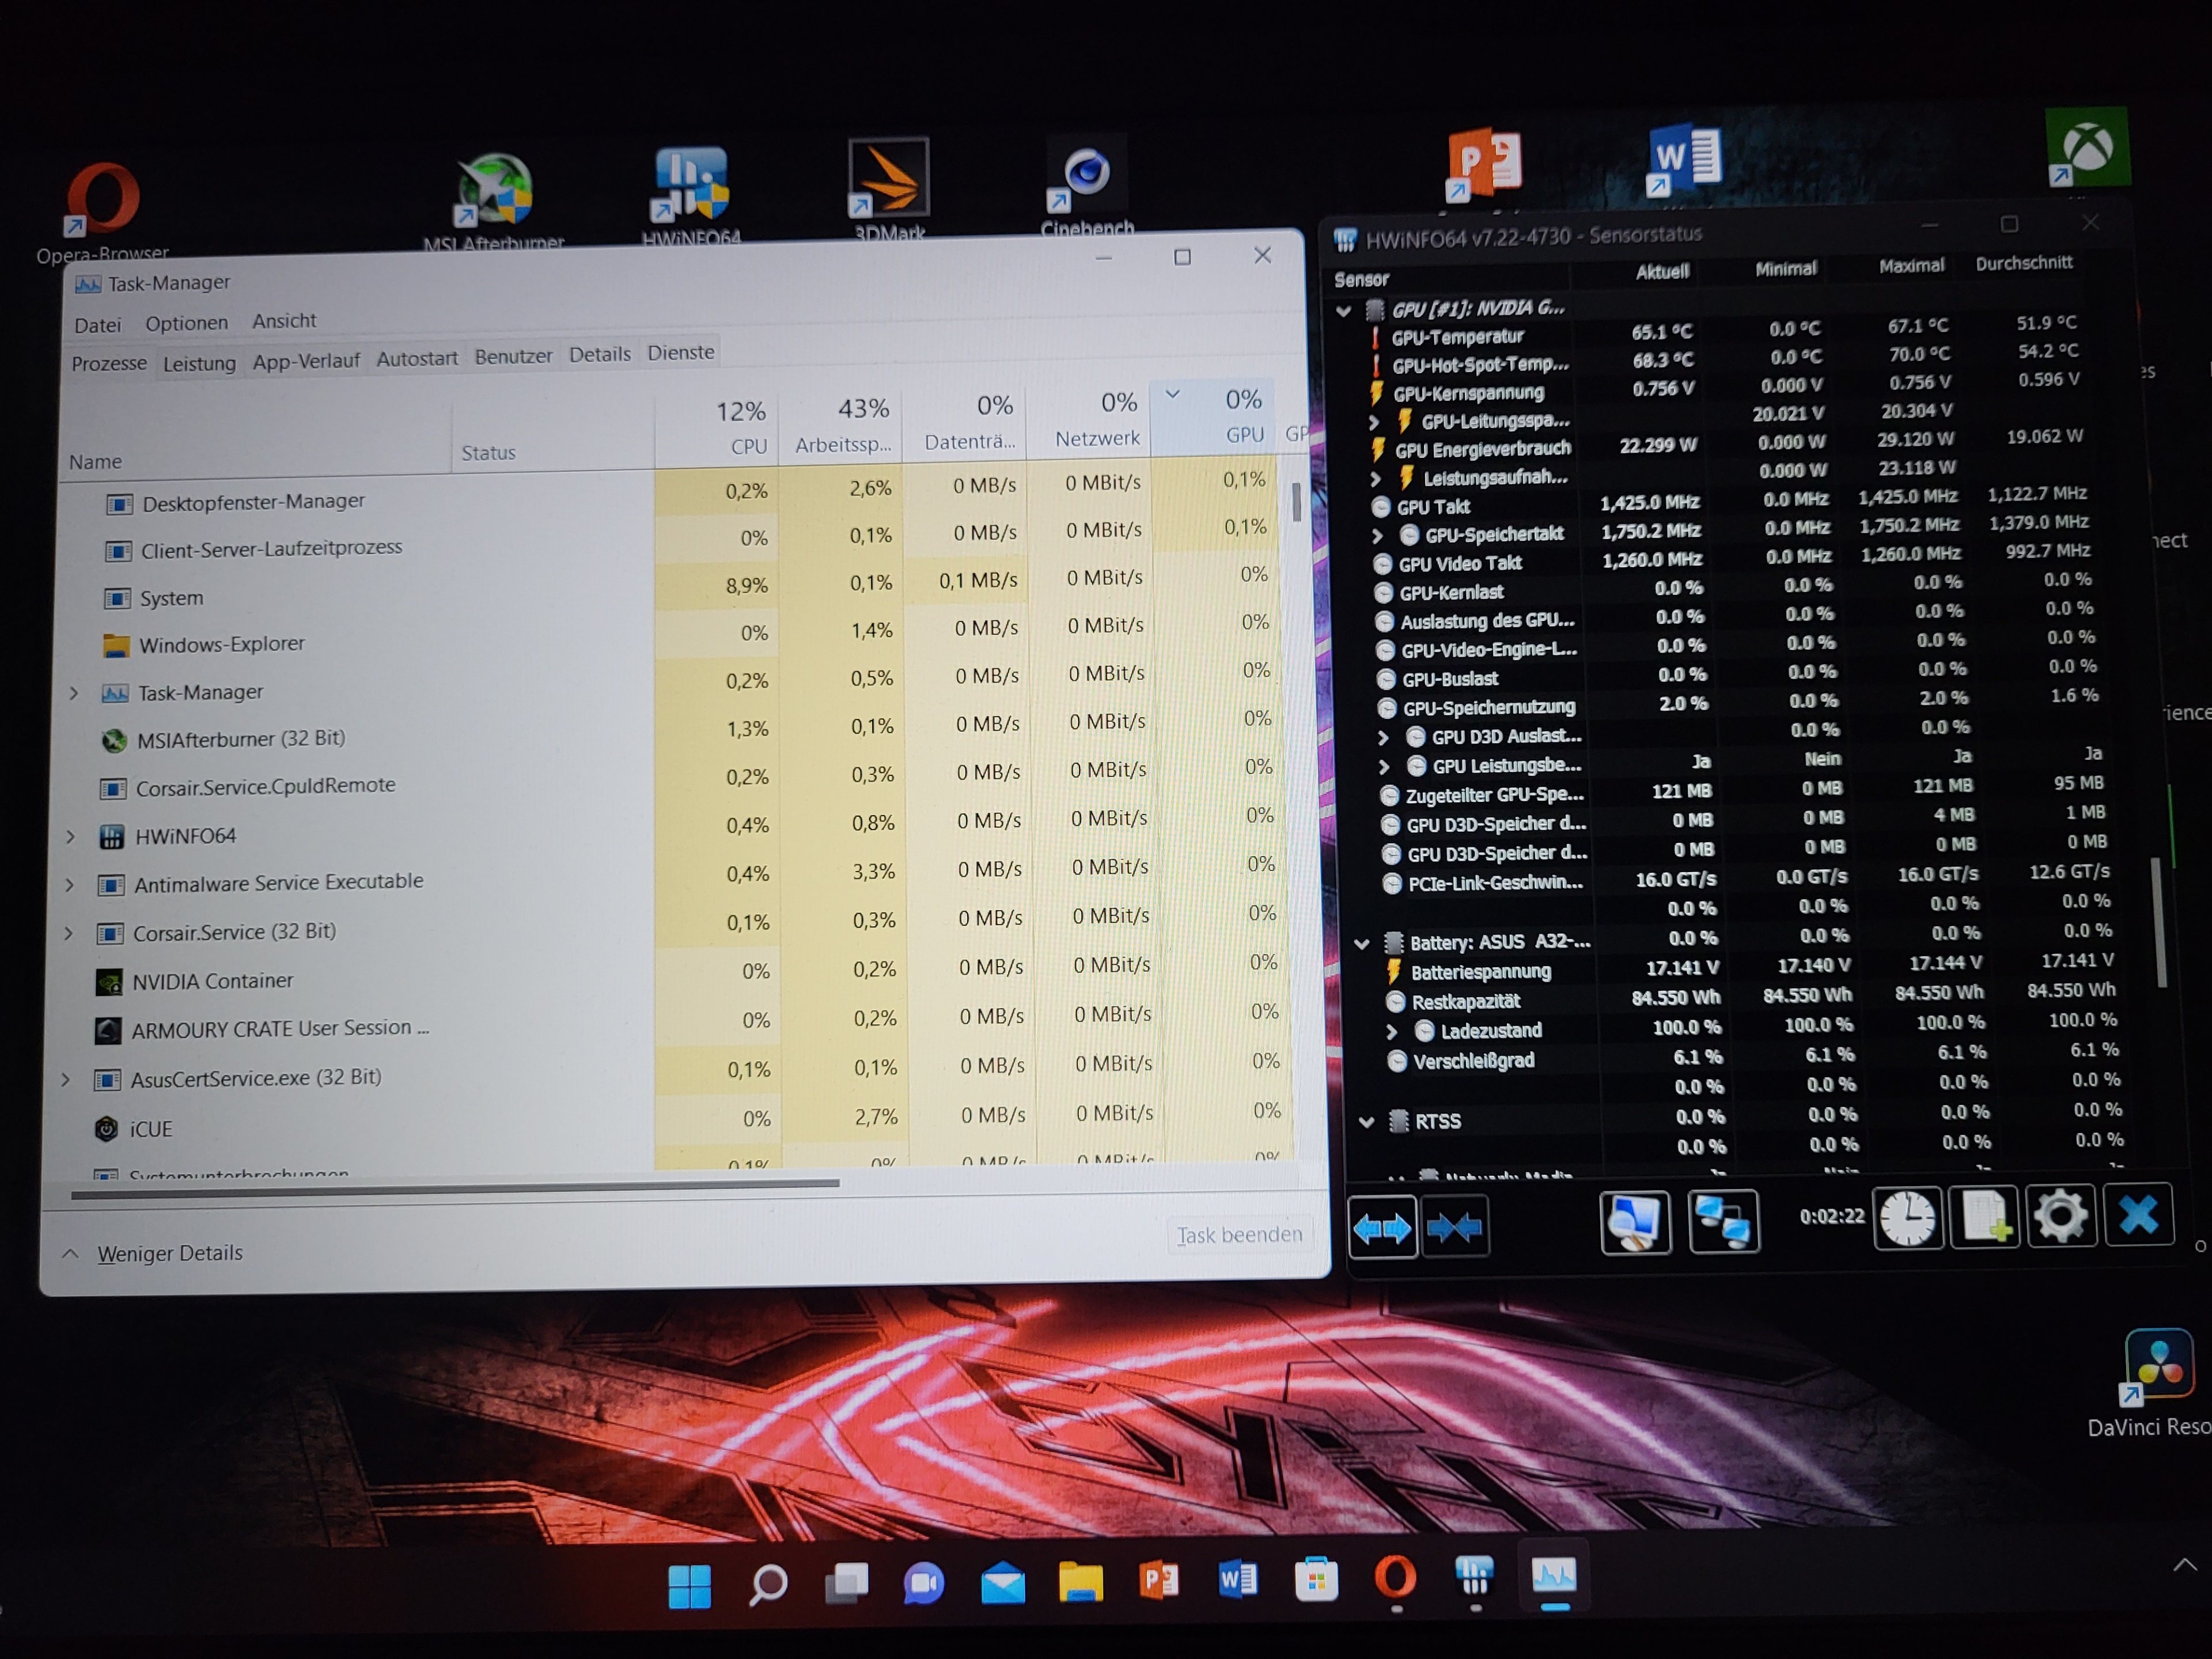Expand AsusCertService.exe (32 Bit) row

67,1079
